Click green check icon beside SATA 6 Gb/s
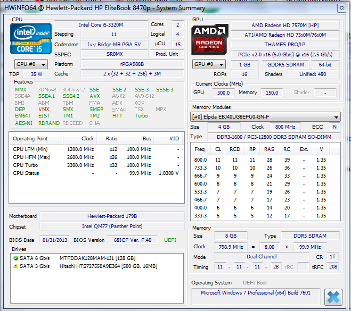Image resolution: width=351 pixels, height=311 pixels. point(15,258)
